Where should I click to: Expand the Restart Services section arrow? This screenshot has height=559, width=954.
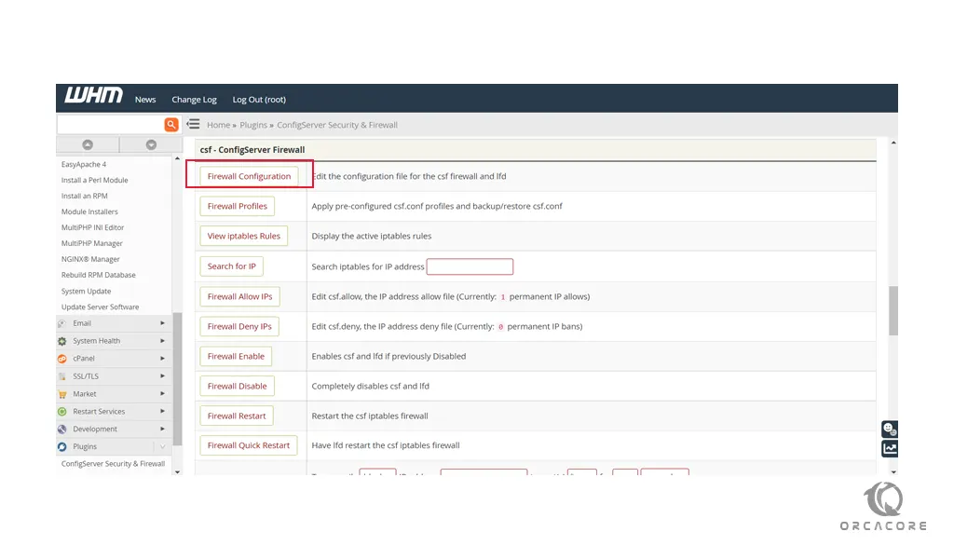tap(162, 412)
